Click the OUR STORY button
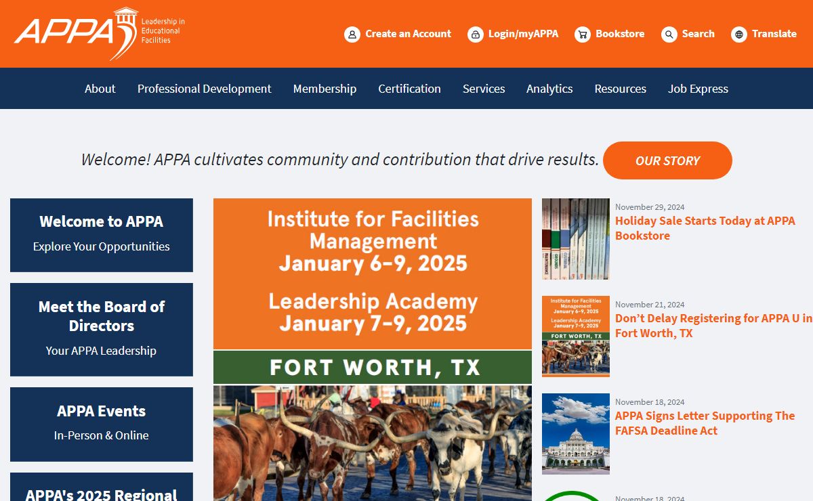The width and height of the screenshot is (813, 501). (667, 160)
